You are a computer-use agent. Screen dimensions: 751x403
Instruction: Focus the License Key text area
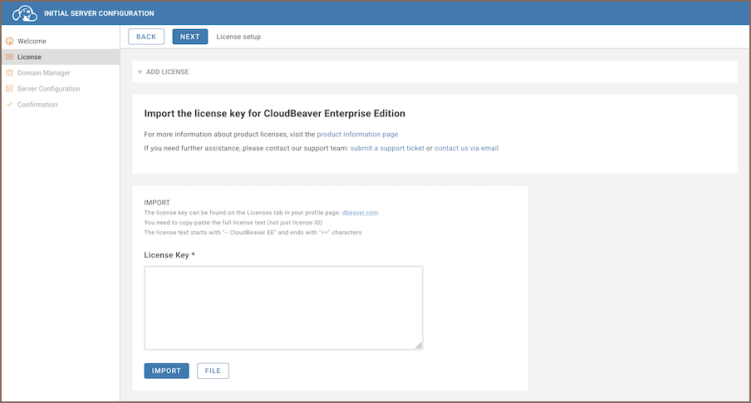point(283,307)
